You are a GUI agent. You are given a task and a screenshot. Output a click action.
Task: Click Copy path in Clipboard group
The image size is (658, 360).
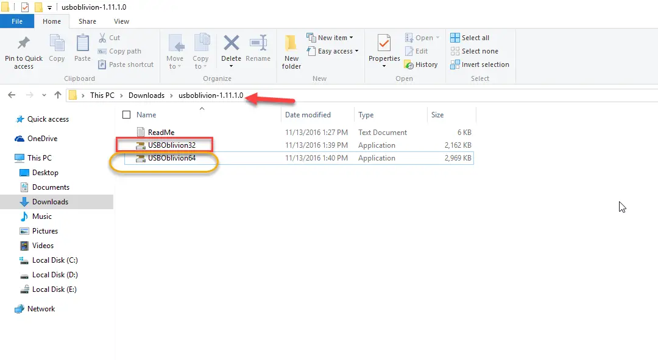(x=119, y=51)
